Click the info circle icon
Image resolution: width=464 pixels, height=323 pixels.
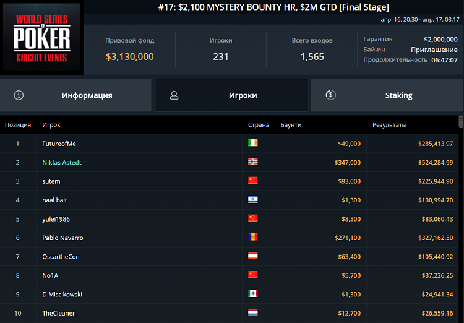[19, 95]
